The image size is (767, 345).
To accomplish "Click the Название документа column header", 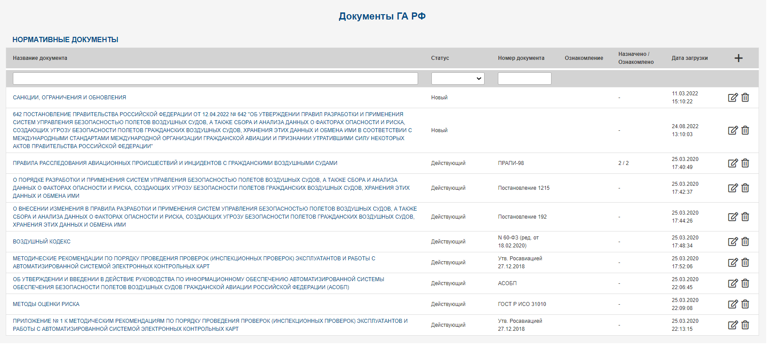I will pos(40,58).
